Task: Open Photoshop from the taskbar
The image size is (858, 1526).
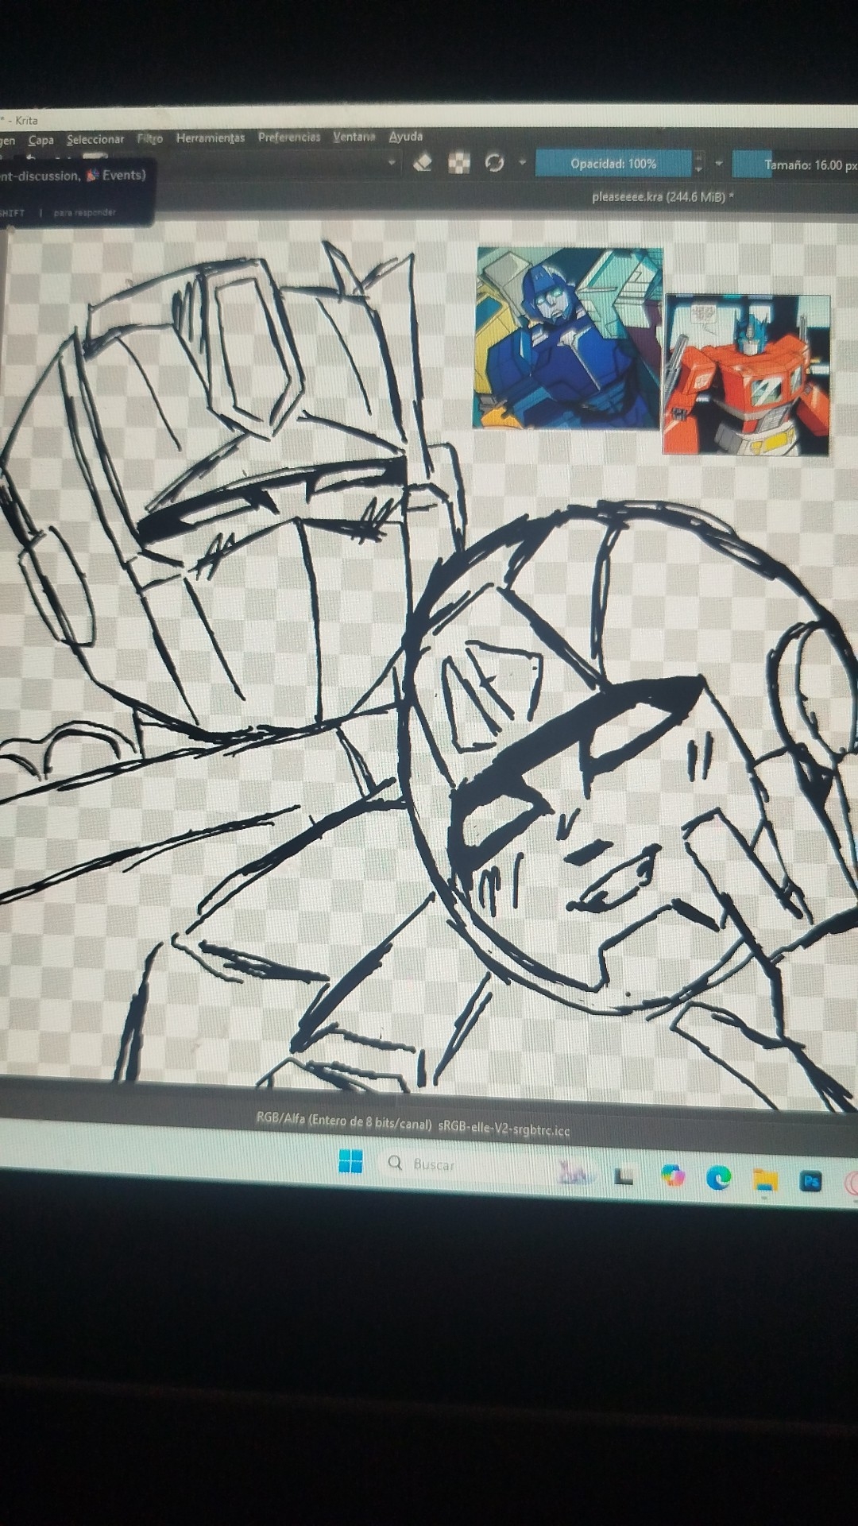Action: pyautogui.click(x=810, y=1182)
